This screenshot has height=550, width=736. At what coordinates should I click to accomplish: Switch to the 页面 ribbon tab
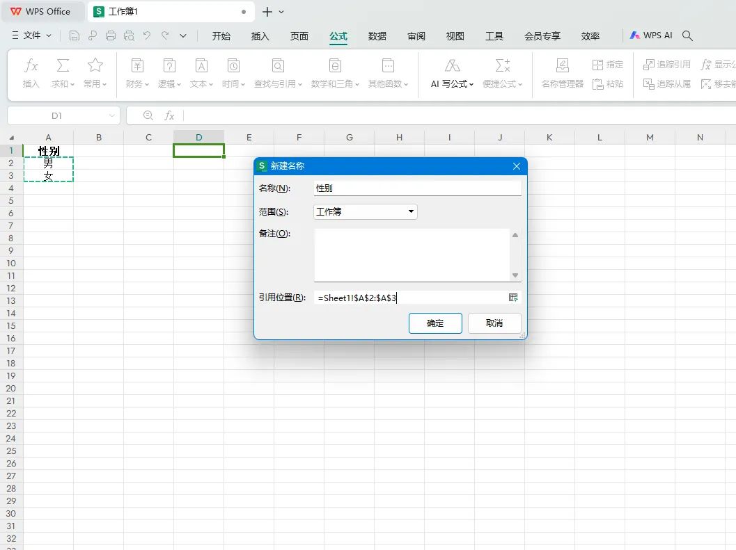[x=299, y=36]
